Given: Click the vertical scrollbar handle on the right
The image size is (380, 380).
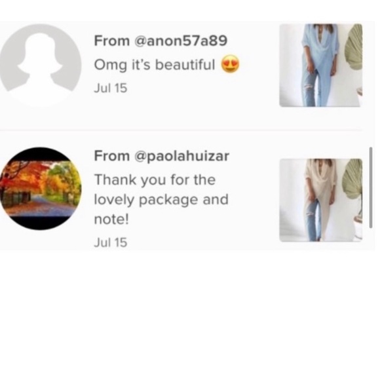Looking at the screenshot, I should tap(371, 187).
